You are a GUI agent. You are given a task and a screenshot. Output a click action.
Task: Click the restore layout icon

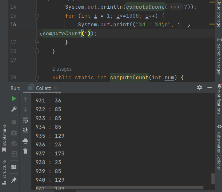point(14,167)
